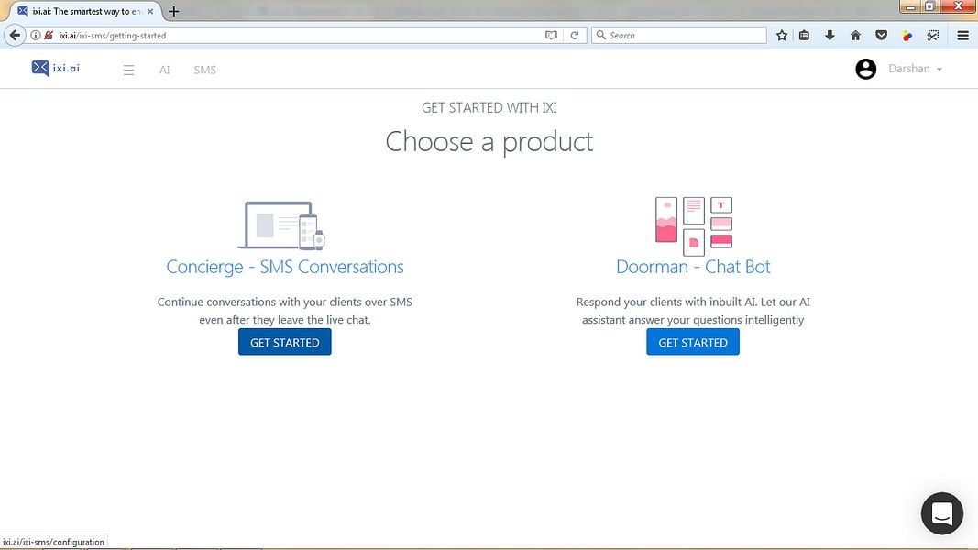The image size is (978, 550).
Task: Click the browser search field
Action: [679, 36]
